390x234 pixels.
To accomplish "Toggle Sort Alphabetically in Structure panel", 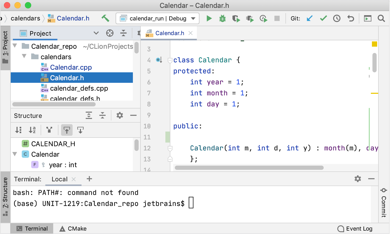I will pyautogui.click(x=32, y=130).
